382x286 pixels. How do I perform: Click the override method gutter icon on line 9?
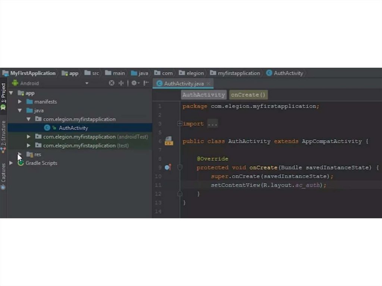click(167, 167)
